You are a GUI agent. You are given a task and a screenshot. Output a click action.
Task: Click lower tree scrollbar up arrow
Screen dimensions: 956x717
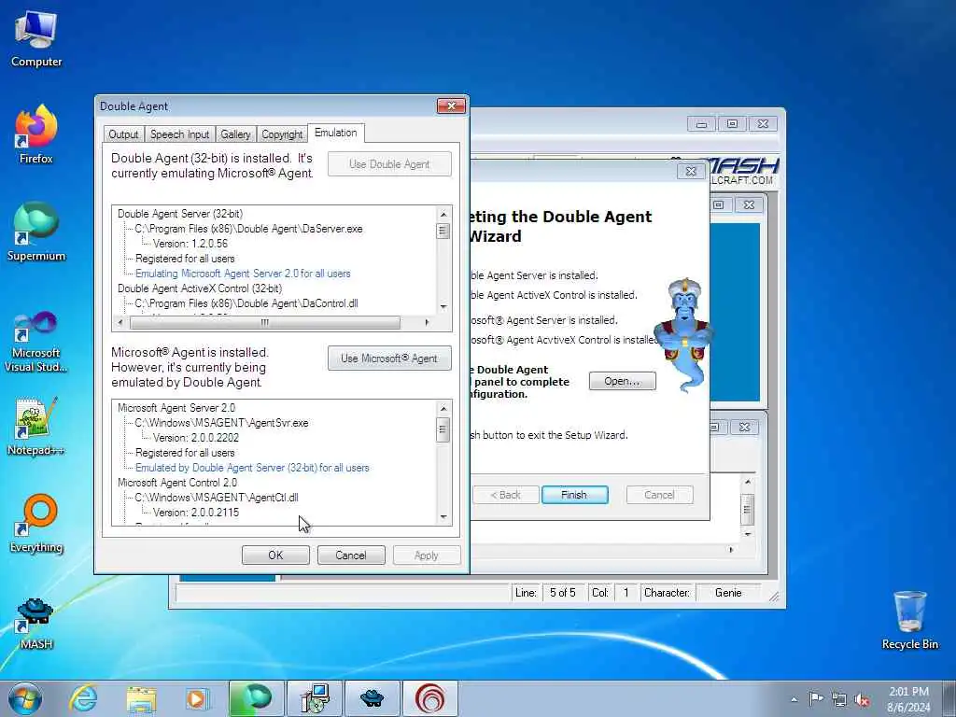(443, 408)
